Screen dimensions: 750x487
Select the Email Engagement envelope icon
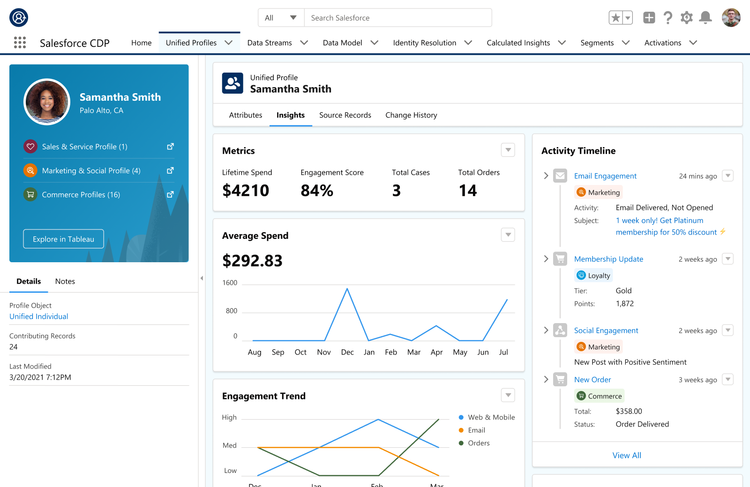tap(560, 176)
